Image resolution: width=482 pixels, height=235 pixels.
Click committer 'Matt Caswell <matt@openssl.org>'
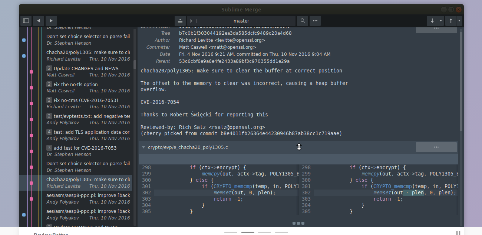[218, 47]
